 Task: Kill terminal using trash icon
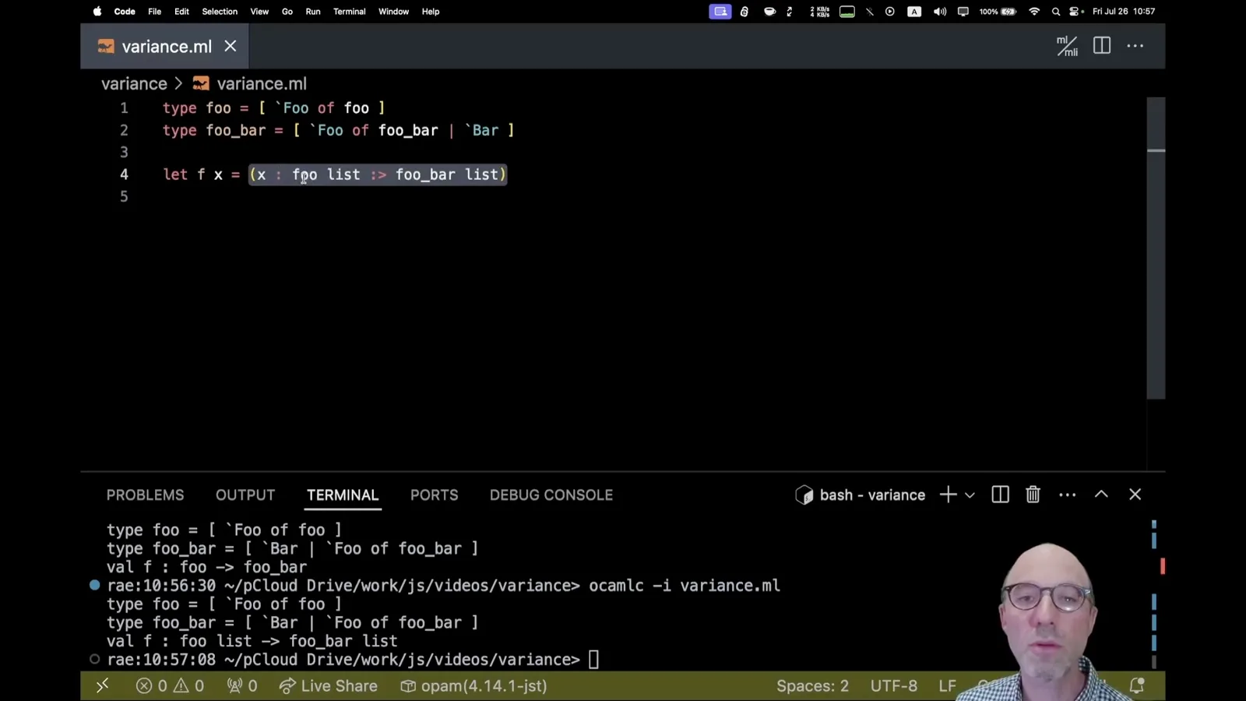pyautogui.click(x=1033, y=495)
